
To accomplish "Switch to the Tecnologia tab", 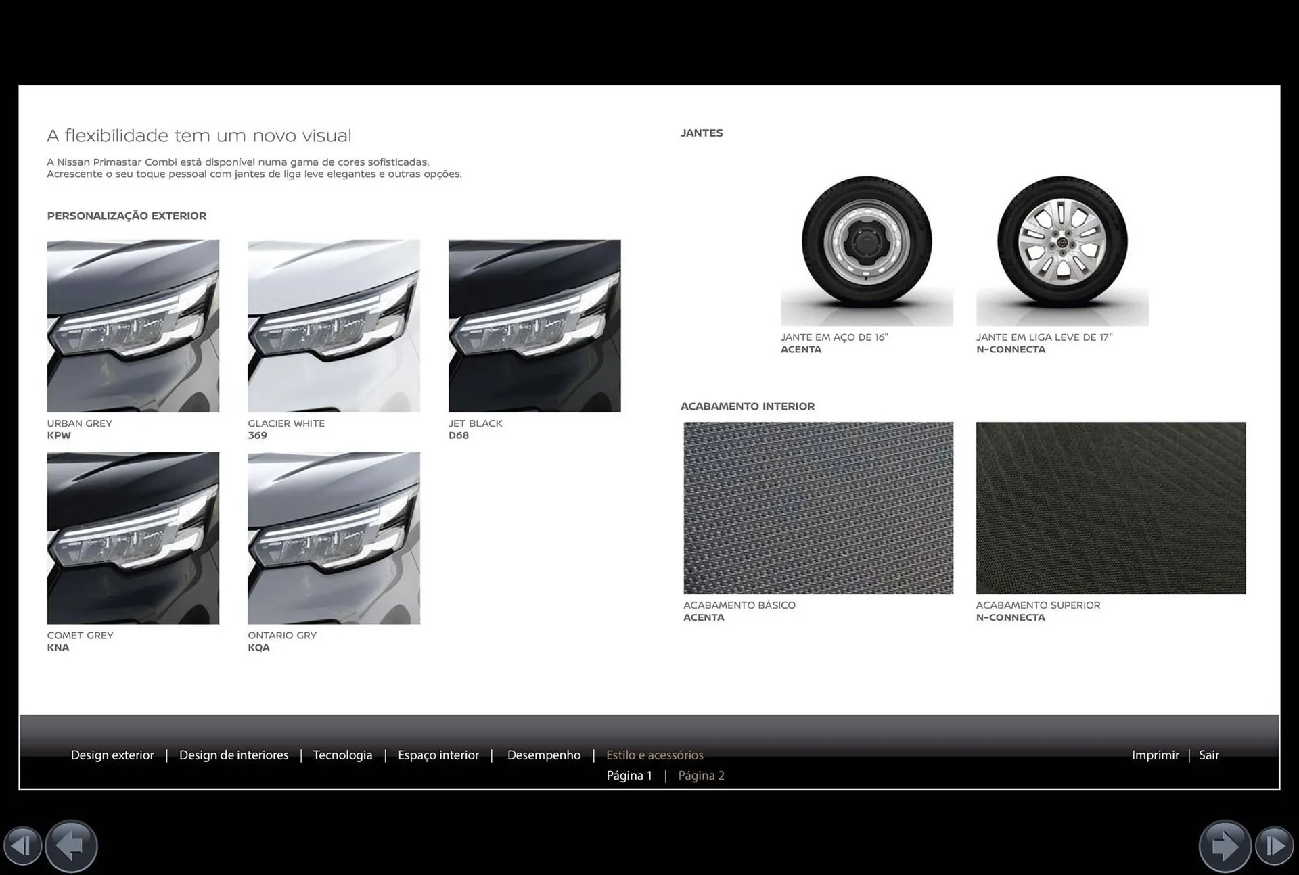I will point(342,755).
